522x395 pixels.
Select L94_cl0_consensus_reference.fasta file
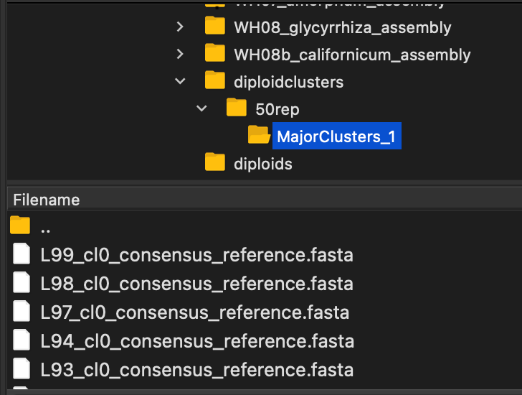click(x=196, y=341)
